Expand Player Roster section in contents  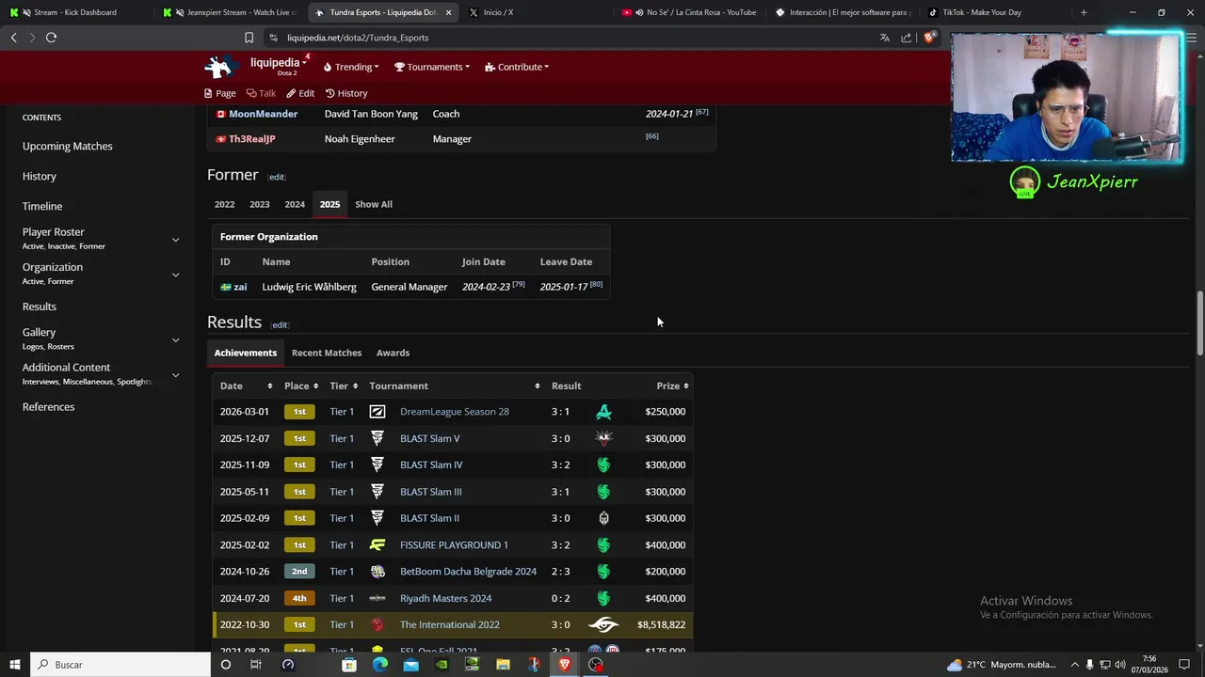click(175, 240)
